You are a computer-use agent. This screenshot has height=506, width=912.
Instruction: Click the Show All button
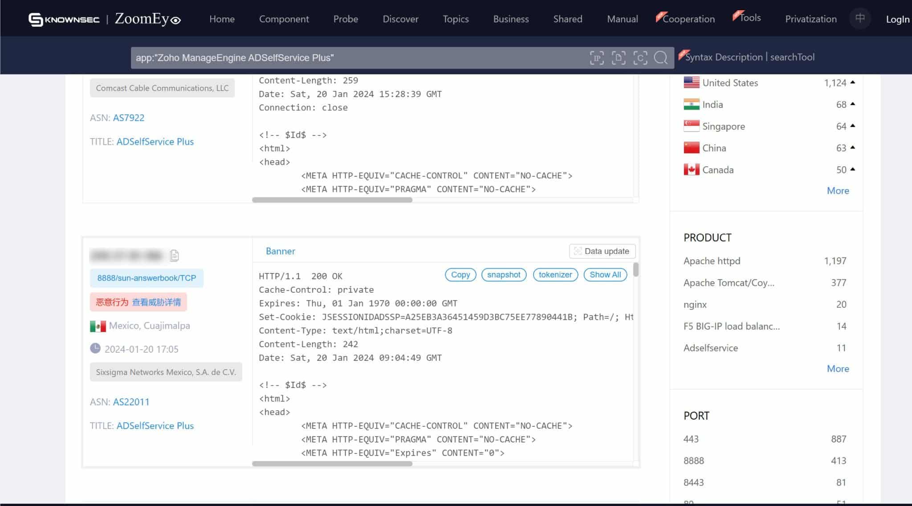tap(605, 275)
